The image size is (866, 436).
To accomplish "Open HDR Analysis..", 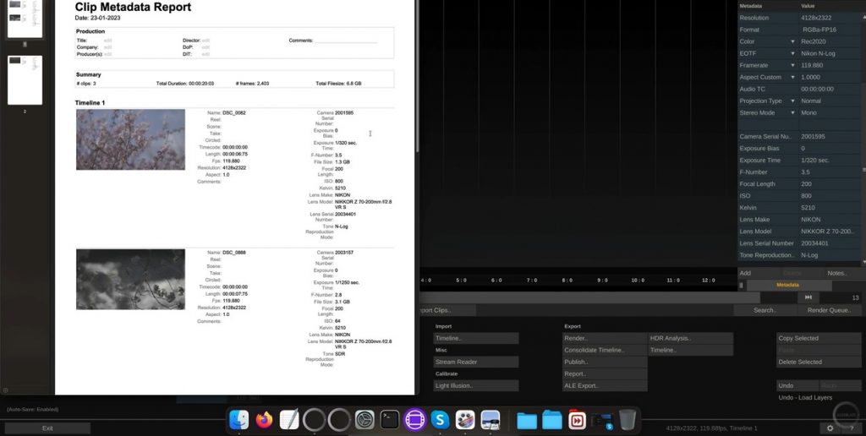I will tap(690, 338).
